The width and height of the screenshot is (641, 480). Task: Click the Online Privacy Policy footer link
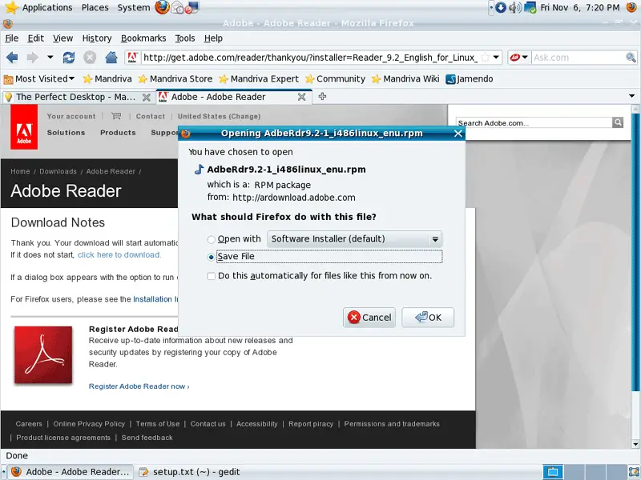(x=89, y=424)
